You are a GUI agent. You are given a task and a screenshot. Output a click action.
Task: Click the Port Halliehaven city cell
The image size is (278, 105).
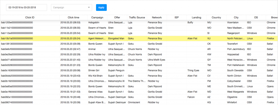236,65
